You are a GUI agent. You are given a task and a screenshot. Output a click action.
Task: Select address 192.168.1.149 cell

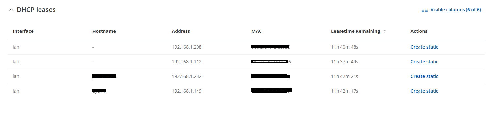187,91
